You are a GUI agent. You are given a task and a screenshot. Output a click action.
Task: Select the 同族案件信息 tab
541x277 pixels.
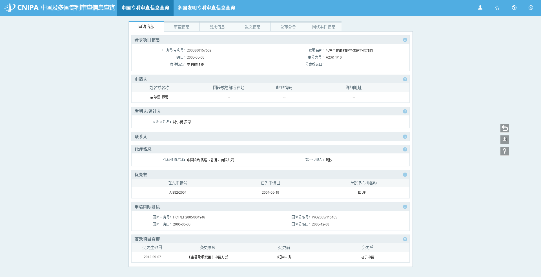[323, 27]
